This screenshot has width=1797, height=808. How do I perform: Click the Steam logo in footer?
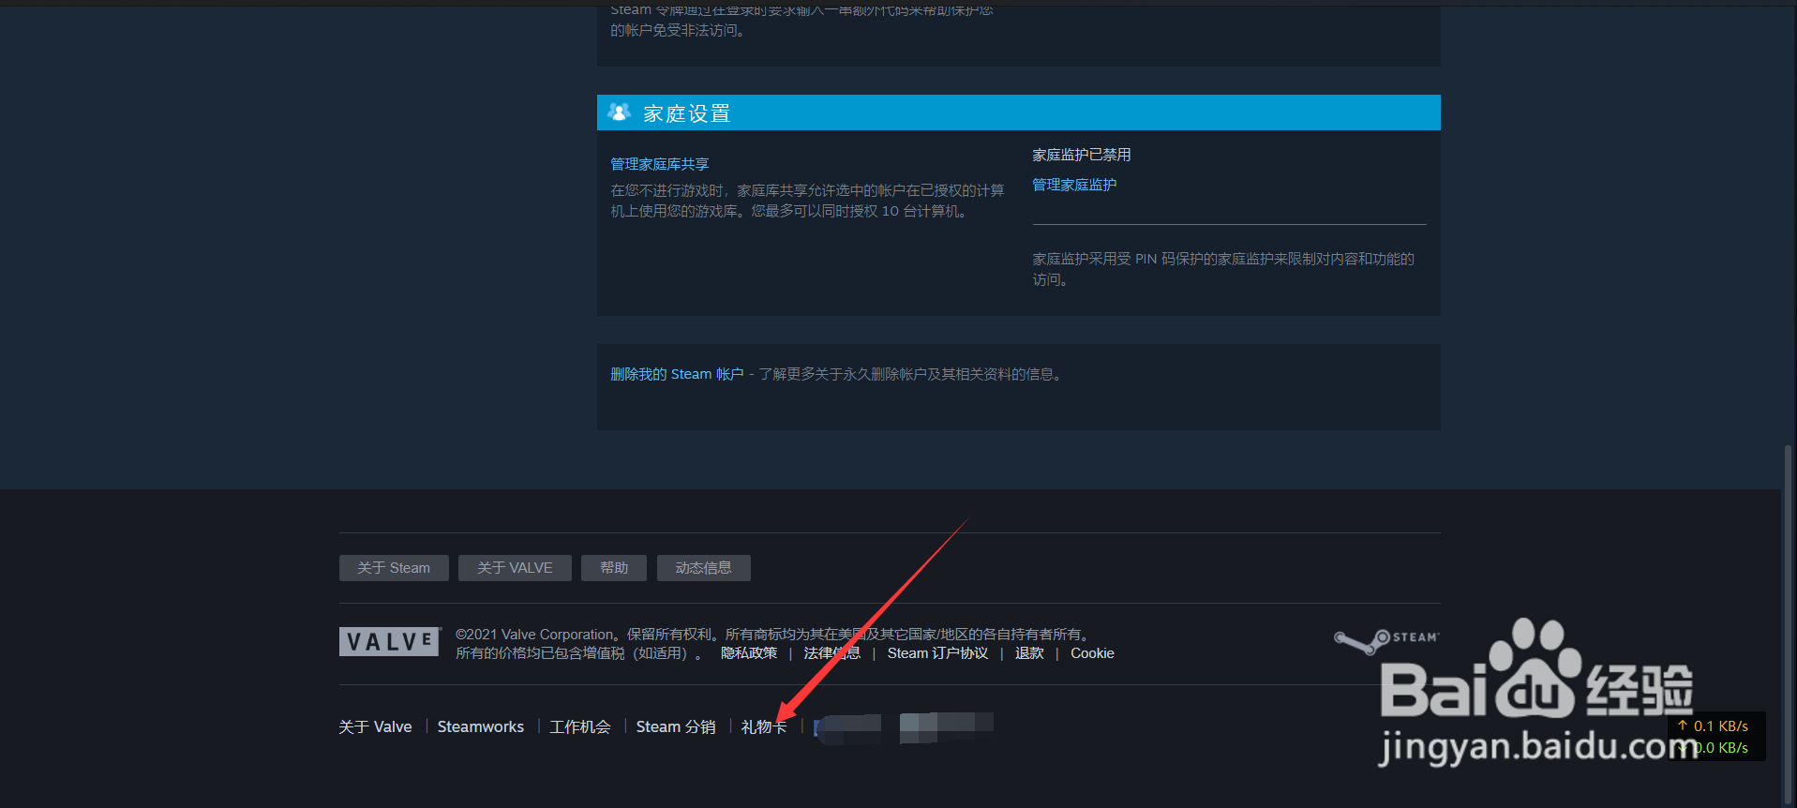click(1386, 641)
